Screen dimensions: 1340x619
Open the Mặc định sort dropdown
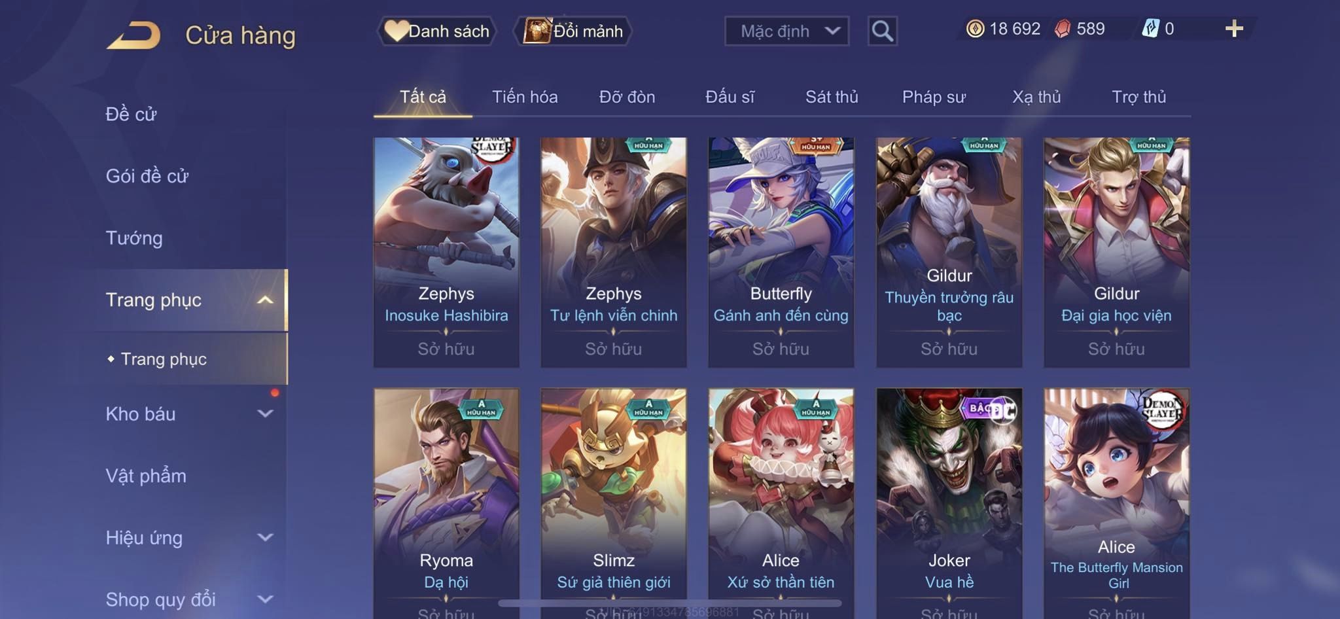point(786,31)
